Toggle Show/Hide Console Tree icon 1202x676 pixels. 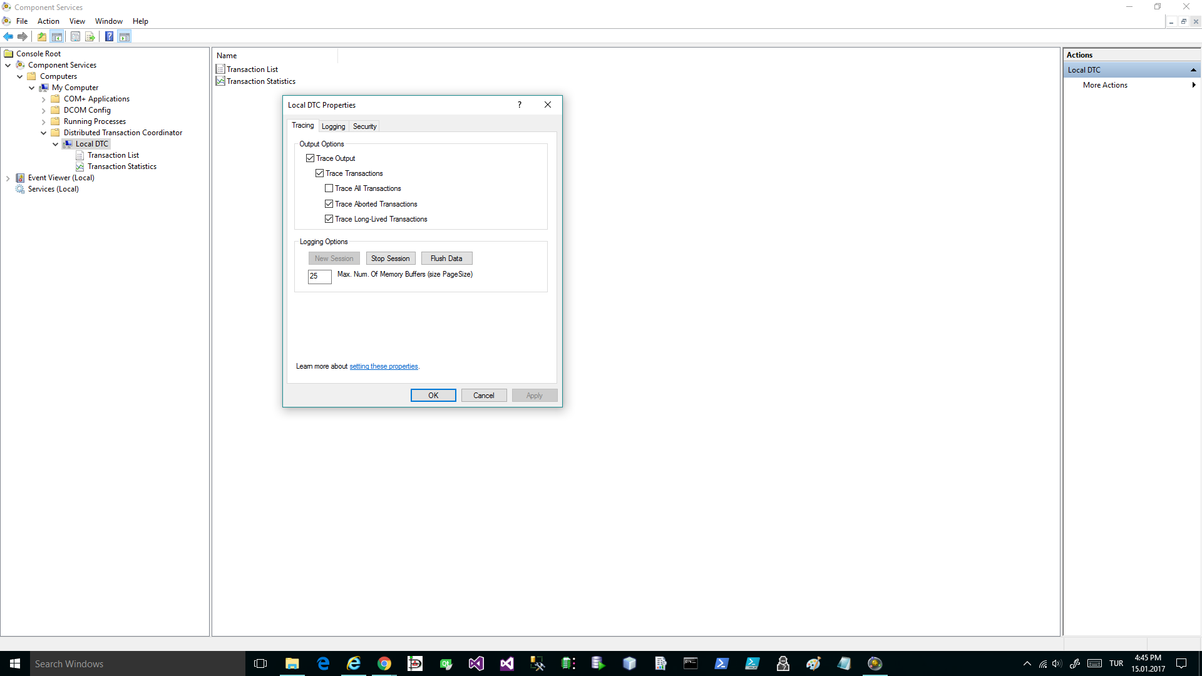pyautogui.click(x=57, y=36)
